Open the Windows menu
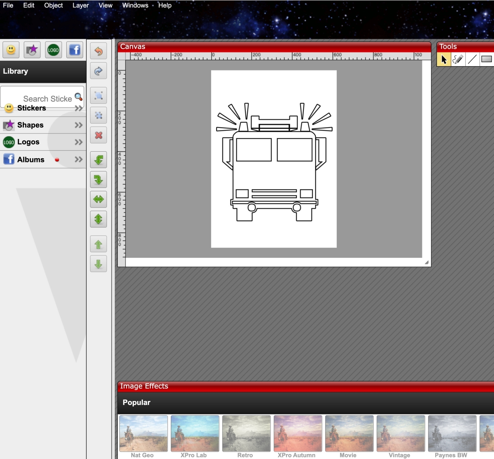This screenshot has height=459, width=494. click(135, 5)
